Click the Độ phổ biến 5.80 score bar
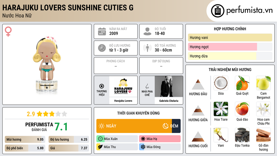Screen dimensions: 277x156 (x=25, y=148)
